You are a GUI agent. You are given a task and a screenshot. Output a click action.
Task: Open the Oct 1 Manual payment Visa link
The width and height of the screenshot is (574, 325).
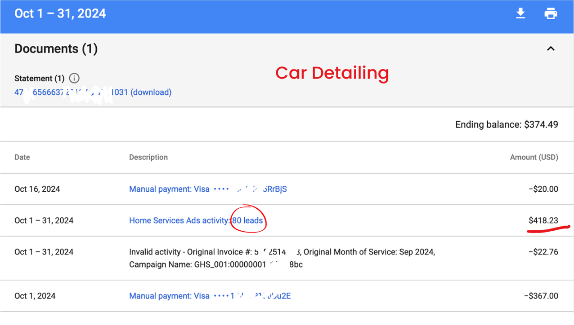[210, 296]
